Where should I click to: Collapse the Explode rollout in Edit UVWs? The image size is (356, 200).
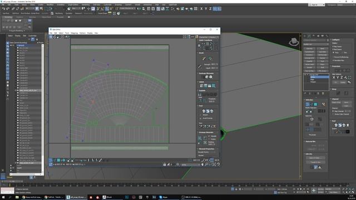(202, 91)
